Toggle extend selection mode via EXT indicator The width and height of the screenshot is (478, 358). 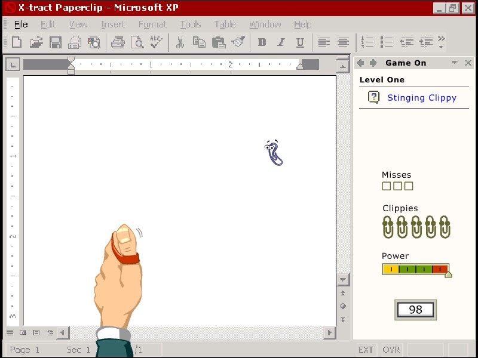(366, 350)
